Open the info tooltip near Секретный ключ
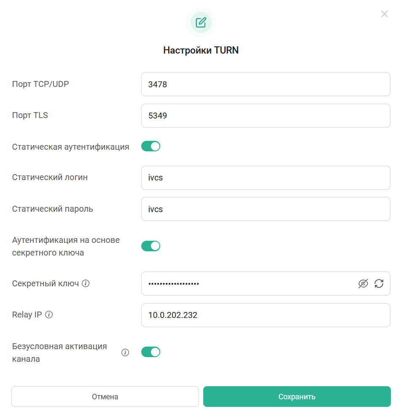Viewport: 401px width, 417px height. (x=86, y=283)
